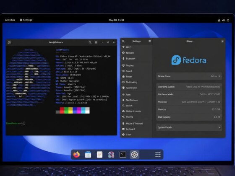Open new tab button in terminal header

pos(9,42)
